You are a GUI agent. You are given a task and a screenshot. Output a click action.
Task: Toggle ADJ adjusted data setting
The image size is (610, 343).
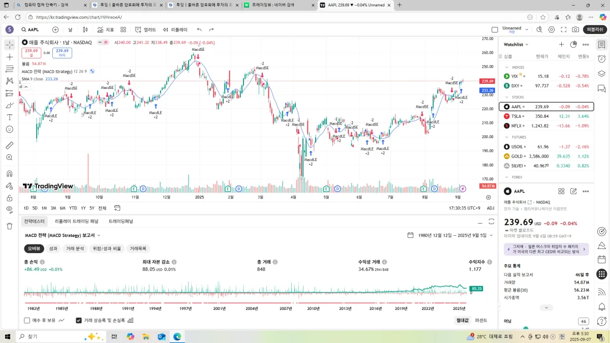490,208
